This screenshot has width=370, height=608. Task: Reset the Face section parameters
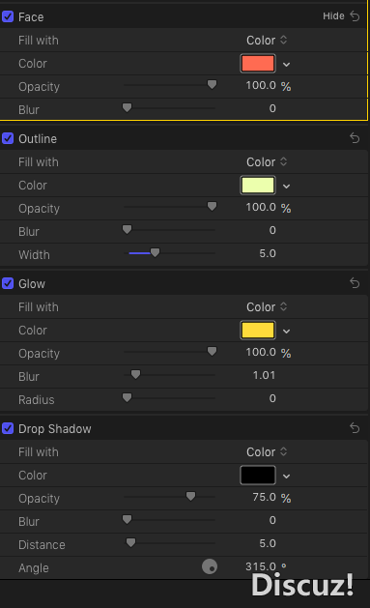point(355,16)
